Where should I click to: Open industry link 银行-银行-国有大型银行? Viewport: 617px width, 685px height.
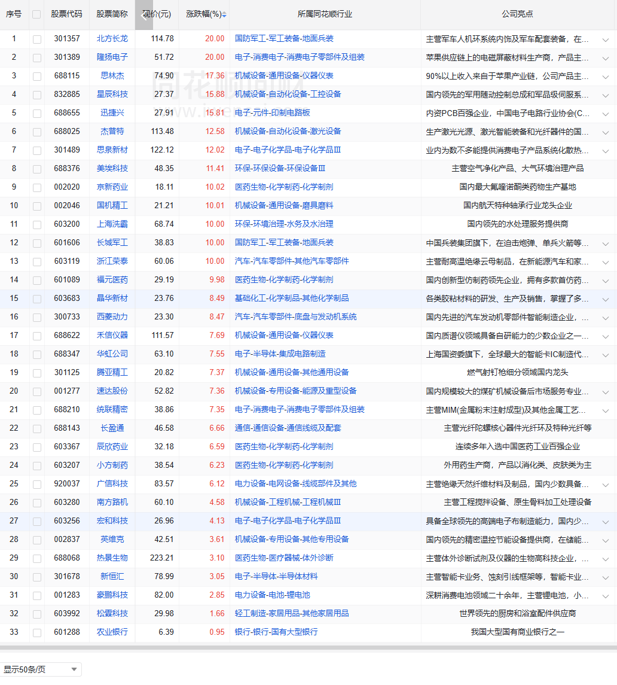[276, 632]
